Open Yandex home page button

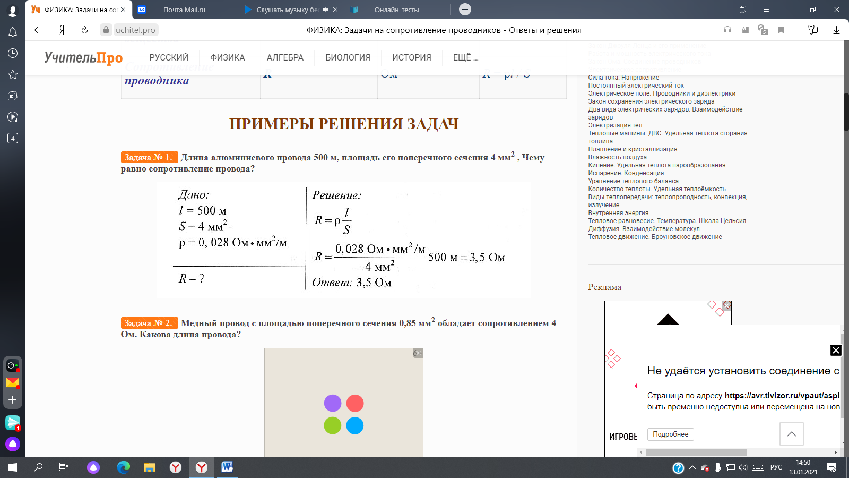pos(62,30)
